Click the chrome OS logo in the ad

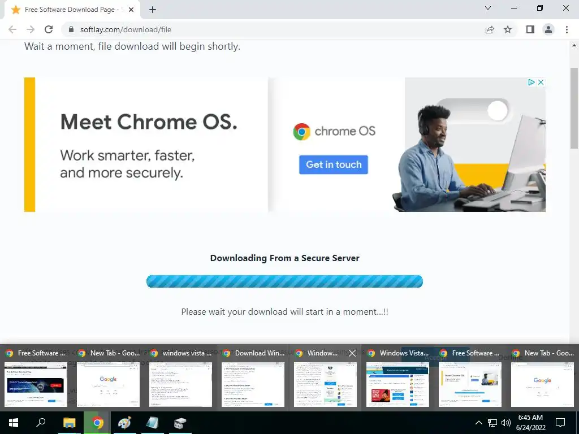334,131
